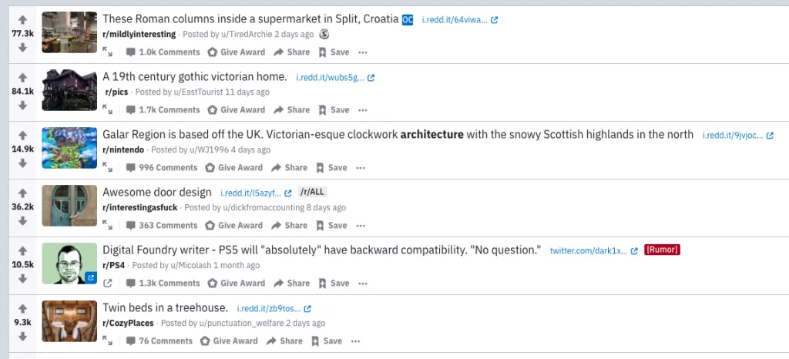Open the r/mildlyinteresting subreddit

point(139,34)
